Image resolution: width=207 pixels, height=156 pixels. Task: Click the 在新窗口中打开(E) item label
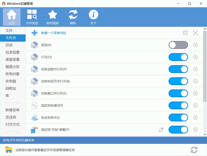coord(54,93)
